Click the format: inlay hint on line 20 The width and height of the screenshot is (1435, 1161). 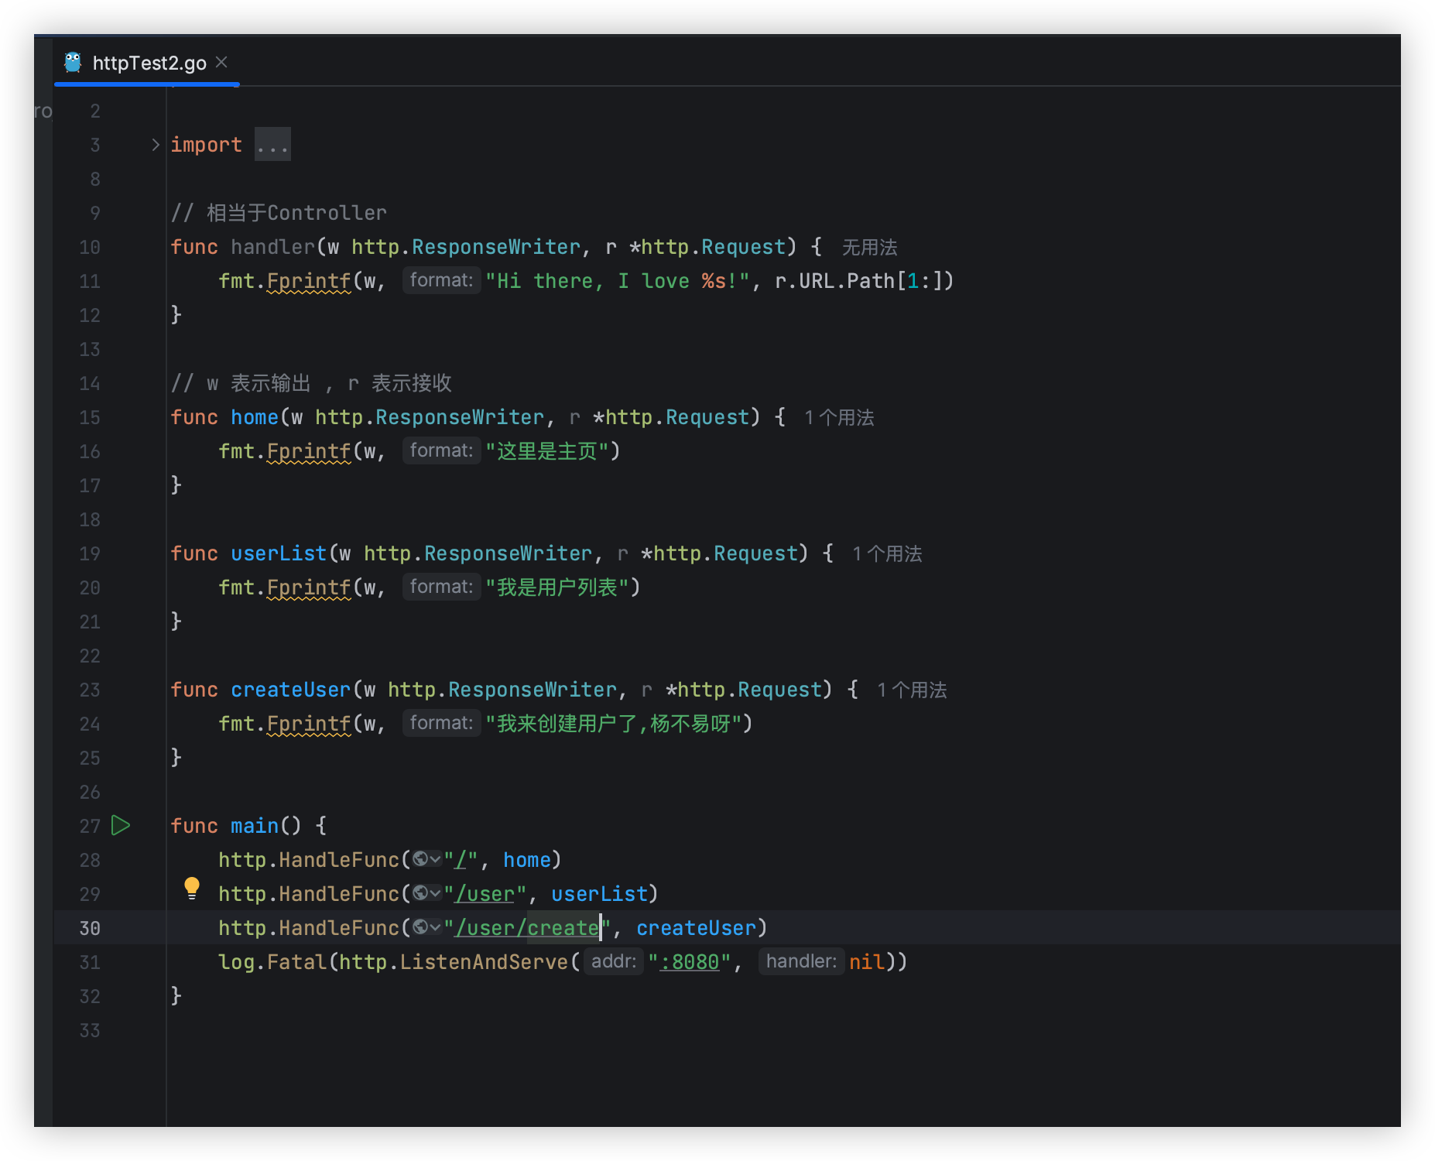(441, 587)
